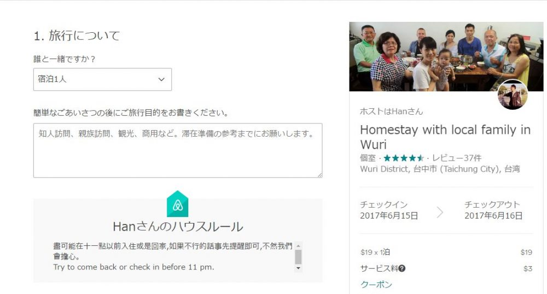
Task: Click the サービス料 service fee label
Action: click(x=379, y=268)
